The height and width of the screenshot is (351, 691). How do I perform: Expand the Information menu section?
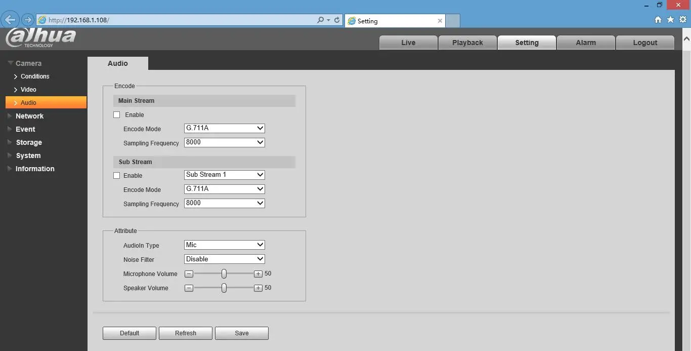pyautogui.click(x=35, y=169)
